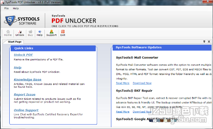Viewport: 213px width, 129px height.
Task: Click the app icon in title bar
Action: (x=2, y=2)
